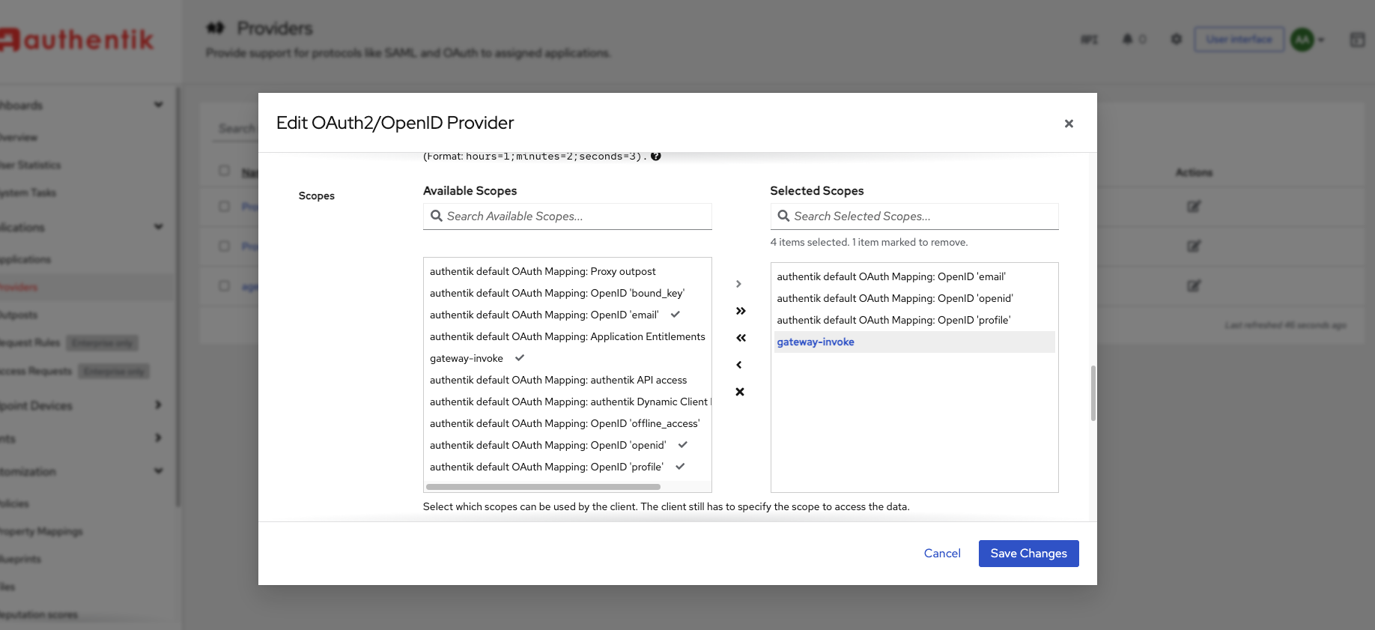The width and height of the screenshot is (1375, 630).
Task: Click the help icon after seconds=3 format
Action: click(656, 157)
